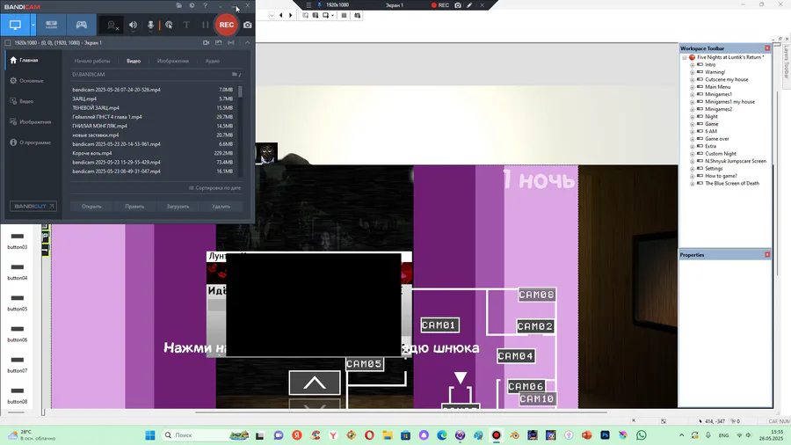Close the Properties panel
Screen dimensions: 791x445
pos(767,255)
